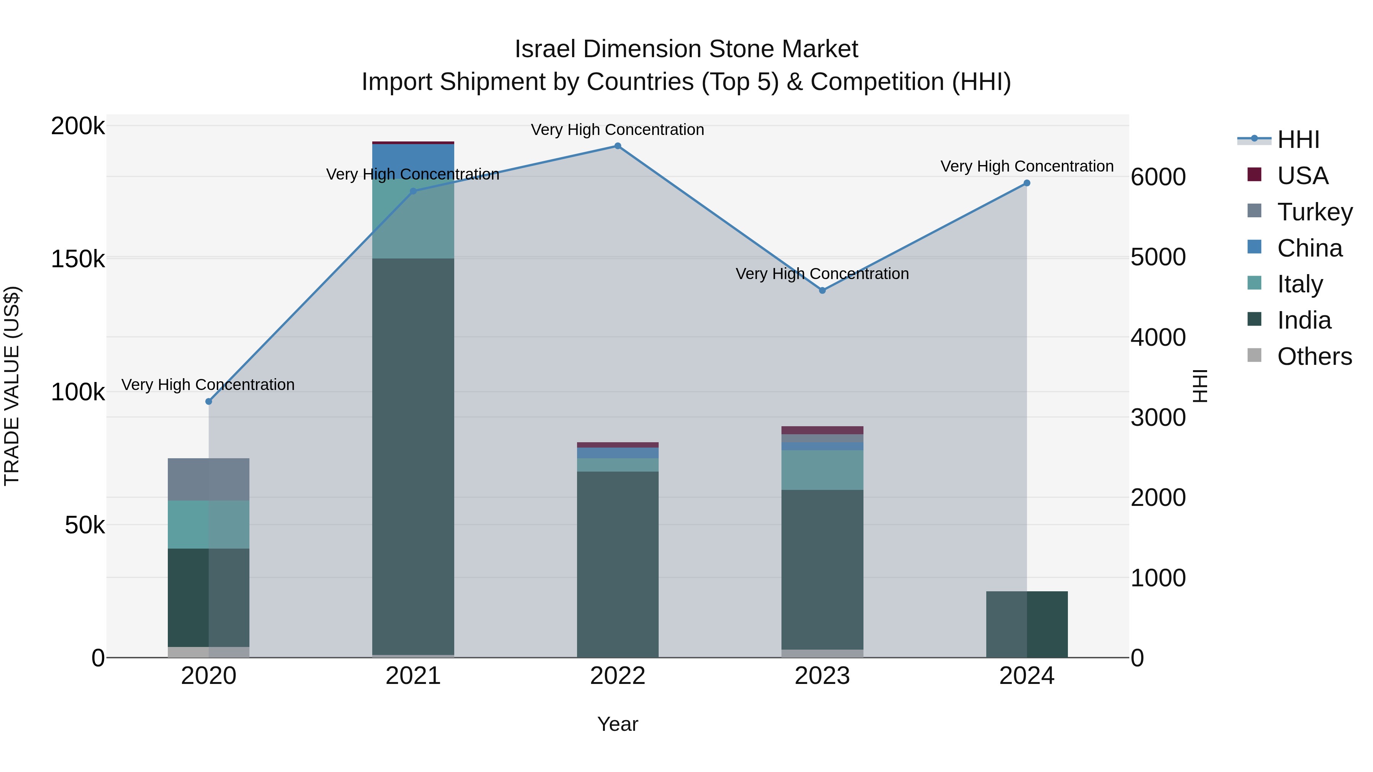
Task: Click the Italy teal legend swatch
Action: [x=1255, y=283]
